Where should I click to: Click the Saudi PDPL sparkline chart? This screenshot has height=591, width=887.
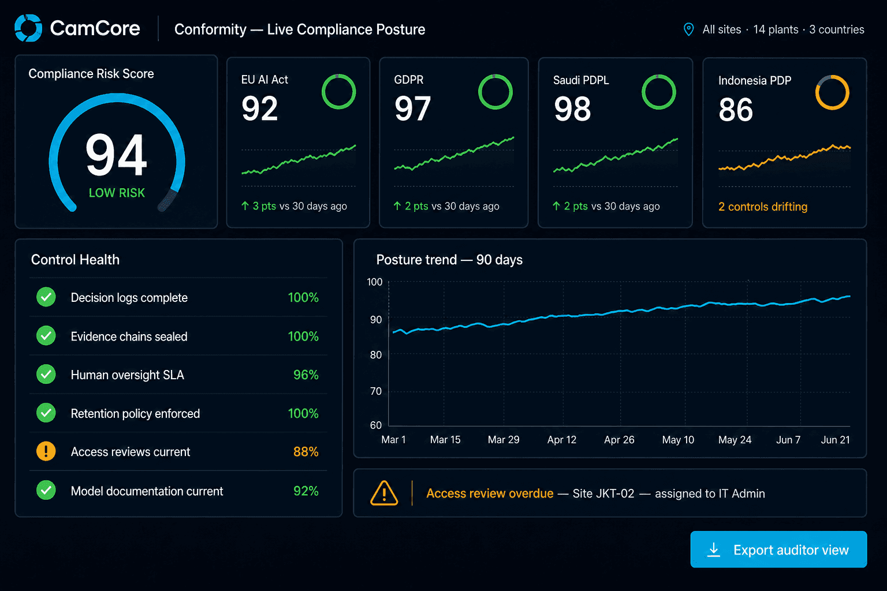tap(616, 155)
